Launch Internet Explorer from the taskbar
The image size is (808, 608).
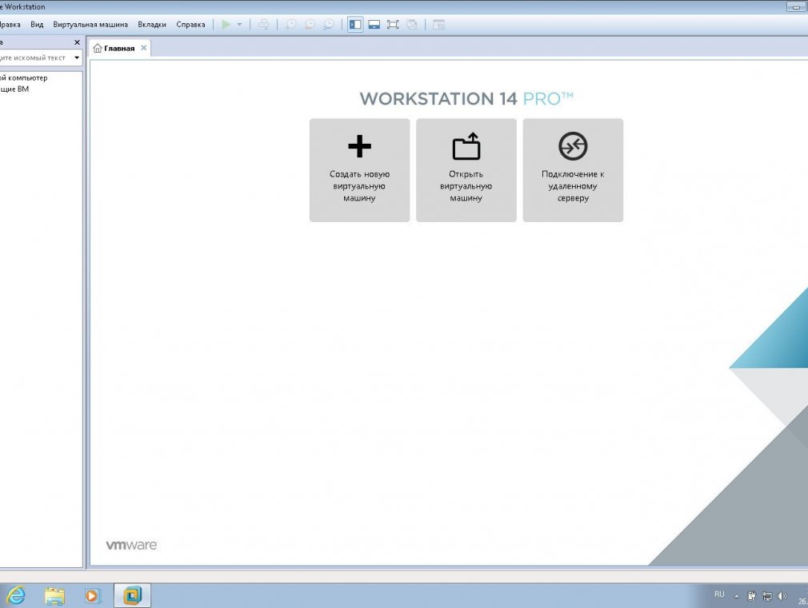tap(15, 596)
